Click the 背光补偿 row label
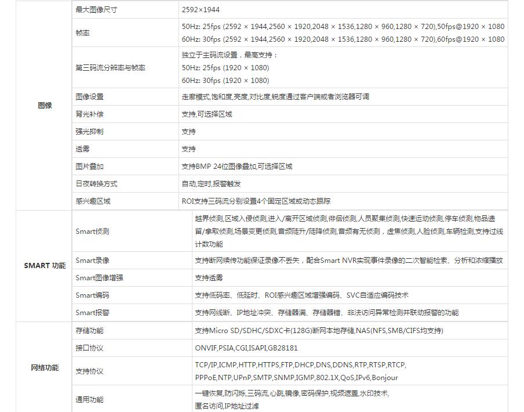Image resolution: width=524 pixels, height=412 pixels. point(89,114)
